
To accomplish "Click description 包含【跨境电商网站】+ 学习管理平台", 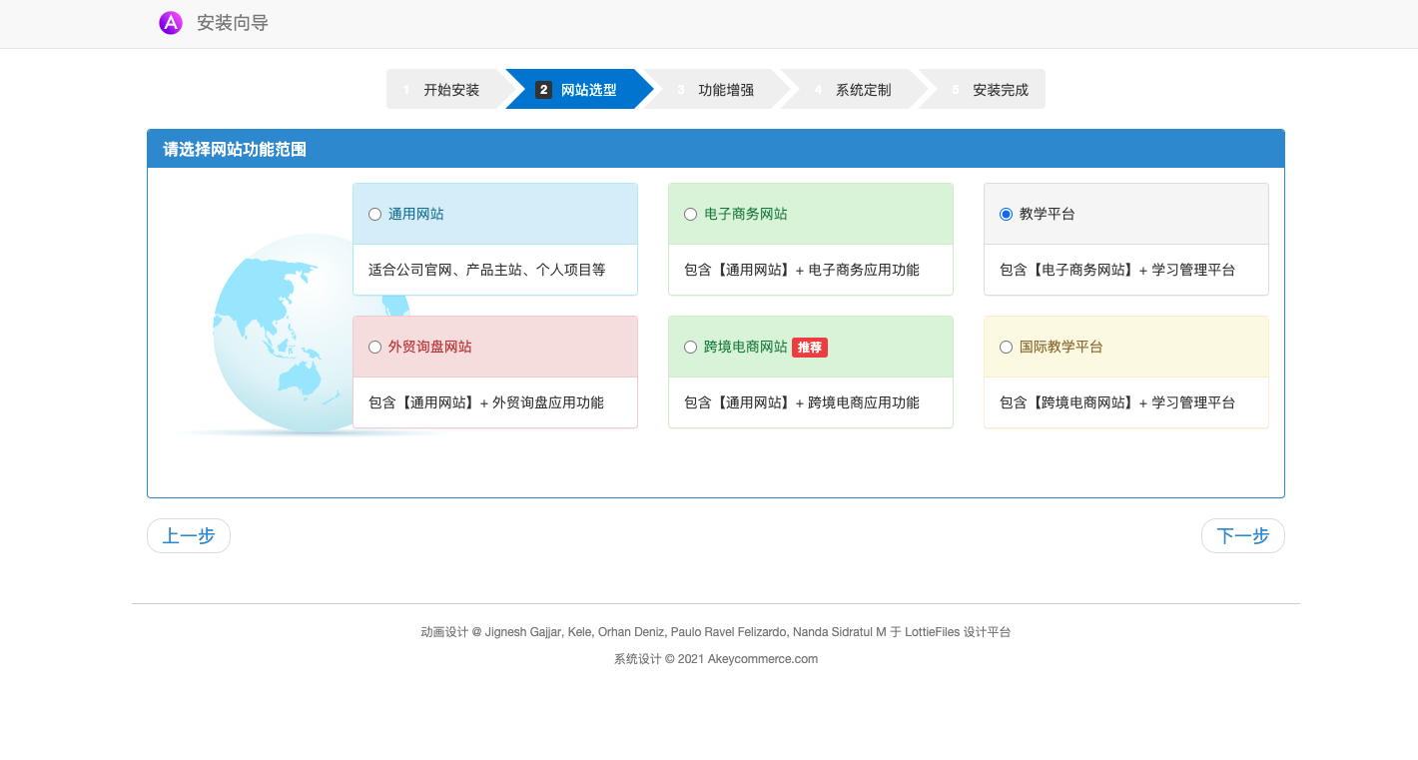I will (x=1117, y=402).
